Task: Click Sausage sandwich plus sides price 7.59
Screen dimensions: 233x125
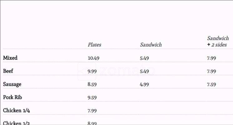Action: coord(211,85)
